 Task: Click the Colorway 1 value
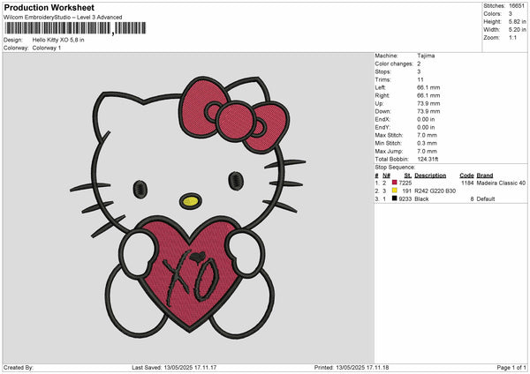(47, 48)
